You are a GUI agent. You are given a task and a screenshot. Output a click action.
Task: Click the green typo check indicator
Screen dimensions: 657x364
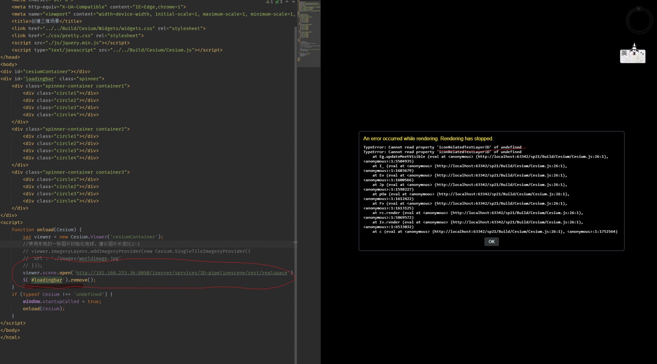point(279,2)
